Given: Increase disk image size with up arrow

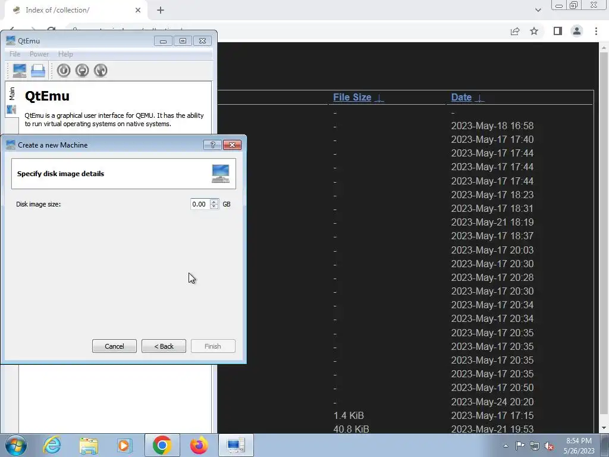Looking at the screenshot, I should [214, 201].
